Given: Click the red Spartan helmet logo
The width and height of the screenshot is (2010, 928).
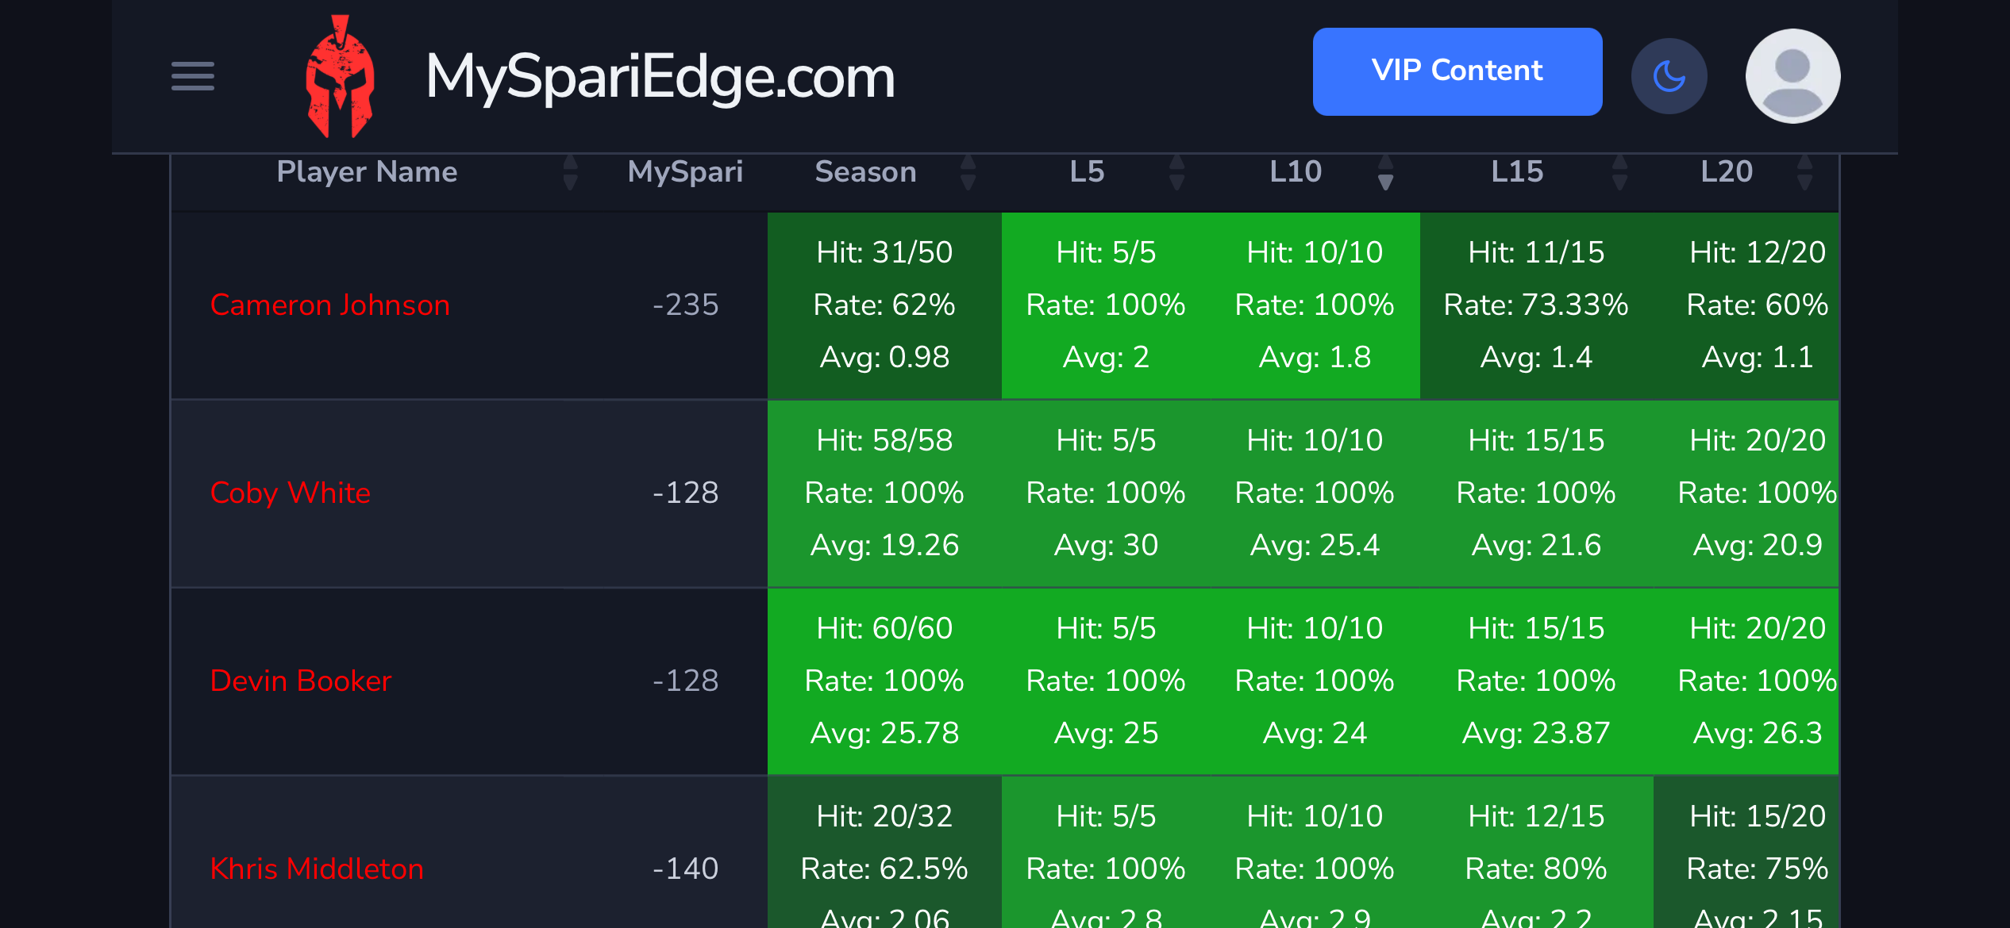Looking at the screenshot, I should click(x=340, y=76).
